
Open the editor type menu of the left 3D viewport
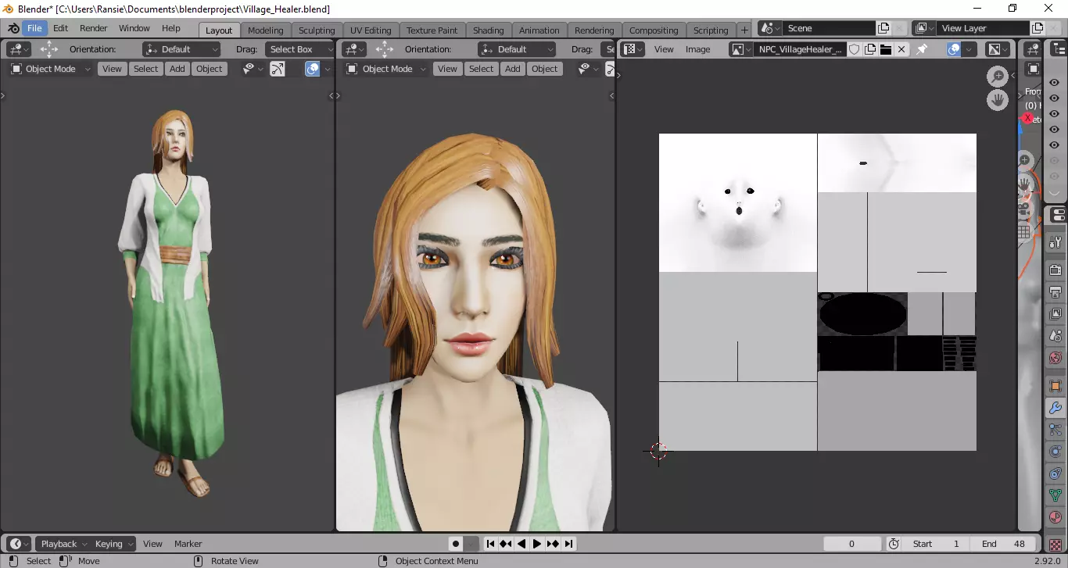pyautogui.click(x=19, y=49)
